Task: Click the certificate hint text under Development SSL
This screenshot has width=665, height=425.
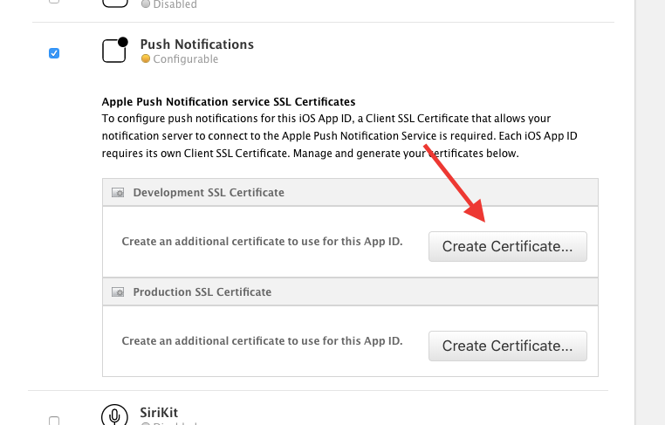Action: click(262, 242)
